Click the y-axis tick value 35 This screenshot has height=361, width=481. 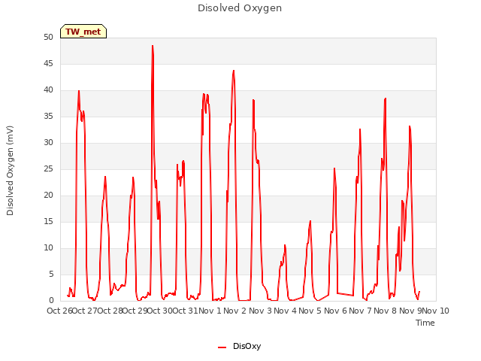[x=48, y=117]
